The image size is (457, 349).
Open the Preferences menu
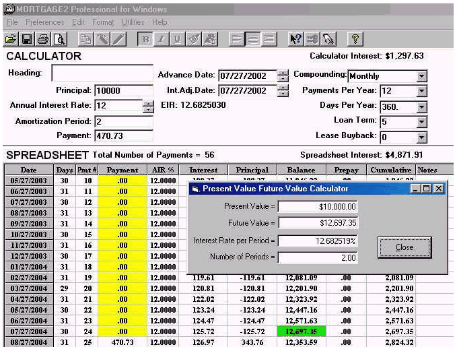pos(44,22)
